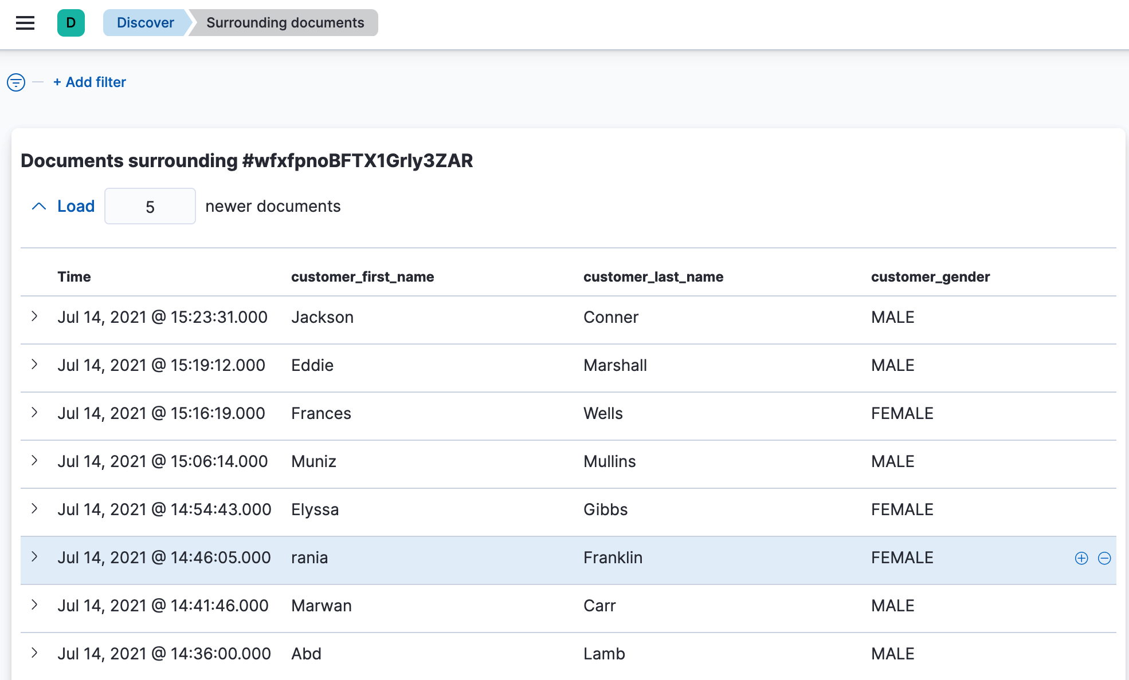Edit the newer documents count input field
This screenshot has width=1129, height=680.
coord(150,206)
